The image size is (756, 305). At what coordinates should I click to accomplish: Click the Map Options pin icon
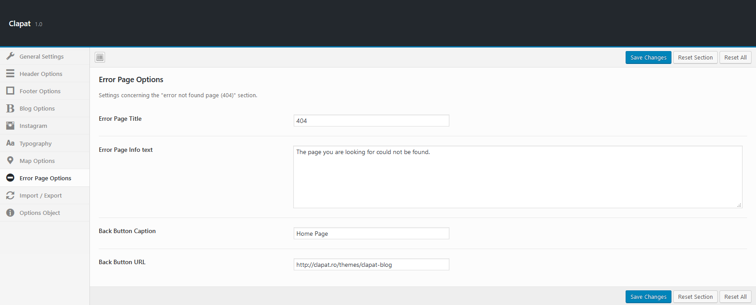coord(10,160)
